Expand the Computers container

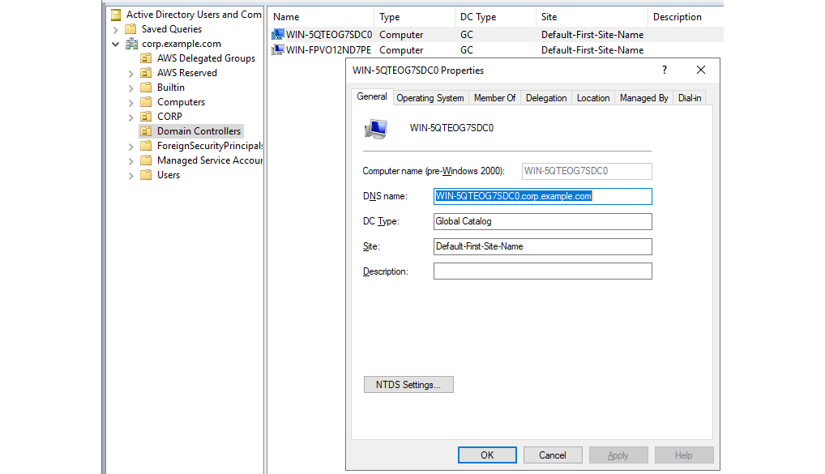click(131, 101)
